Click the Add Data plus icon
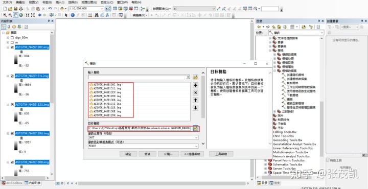368x189 pixels. [62, 9]
